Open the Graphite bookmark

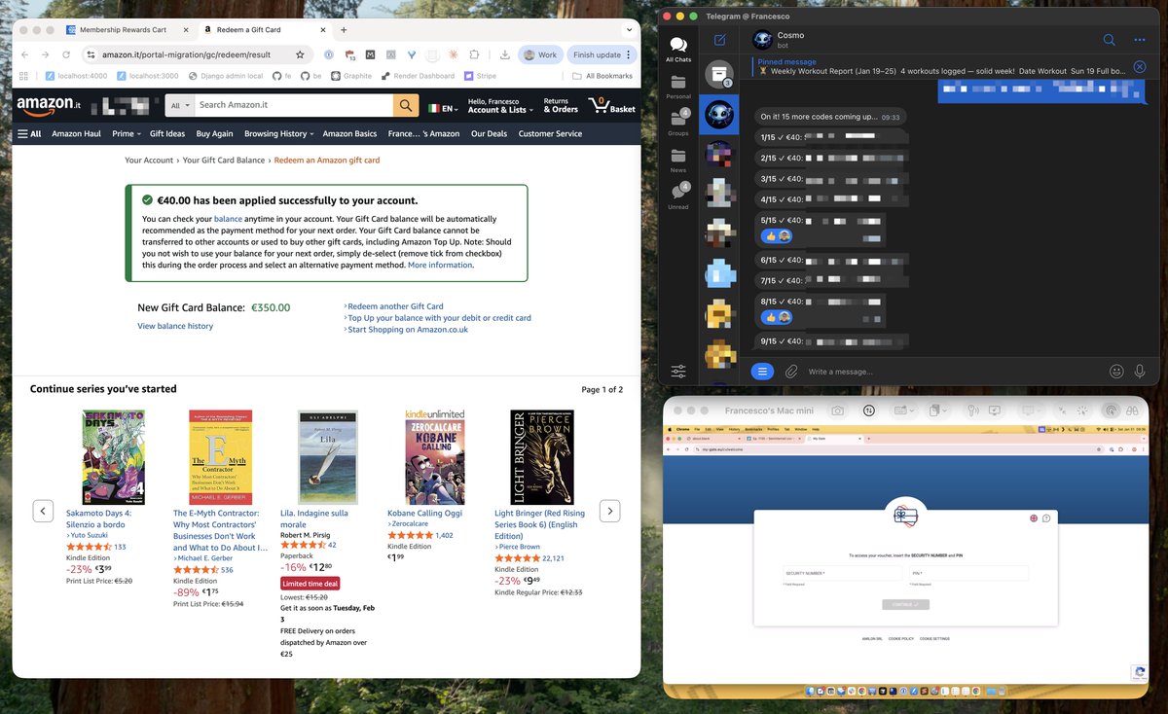tap(351, 76)
